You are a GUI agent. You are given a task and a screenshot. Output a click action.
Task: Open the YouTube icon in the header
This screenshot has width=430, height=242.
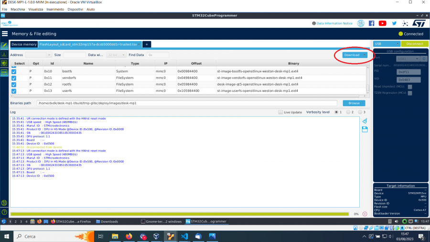tap(383, 23)
